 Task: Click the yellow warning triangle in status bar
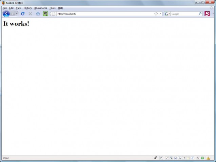[208, 158]
